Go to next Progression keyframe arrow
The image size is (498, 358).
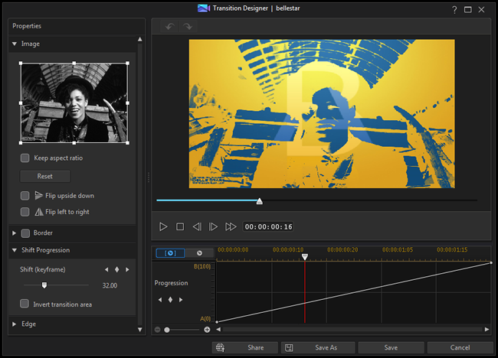[x=181, y=299]
